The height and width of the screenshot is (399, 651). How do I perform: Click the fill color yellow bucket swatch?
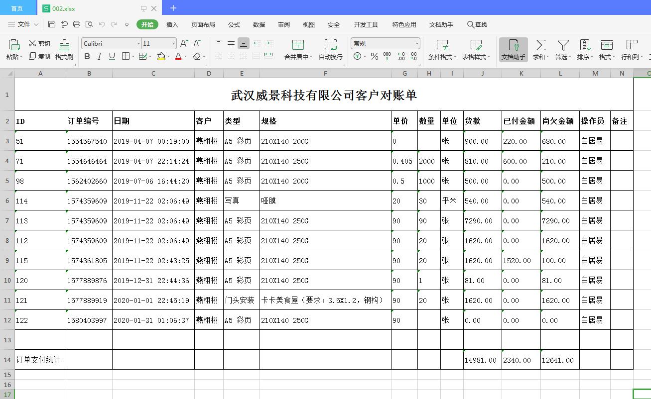pos(161,57)
